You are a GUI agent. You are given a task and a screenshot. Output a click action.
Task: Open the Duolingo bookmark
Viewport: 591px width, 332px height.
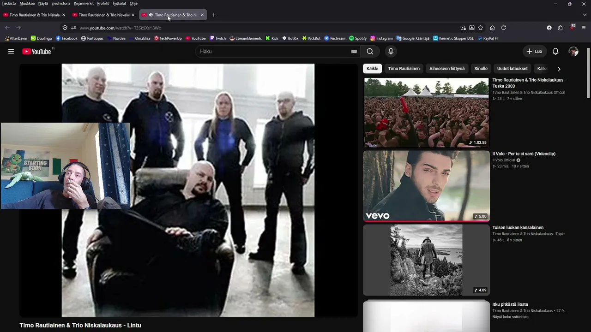point(42,38)
